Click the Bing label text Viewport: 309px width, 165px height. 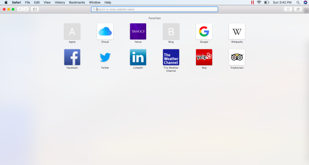(171, 42)
